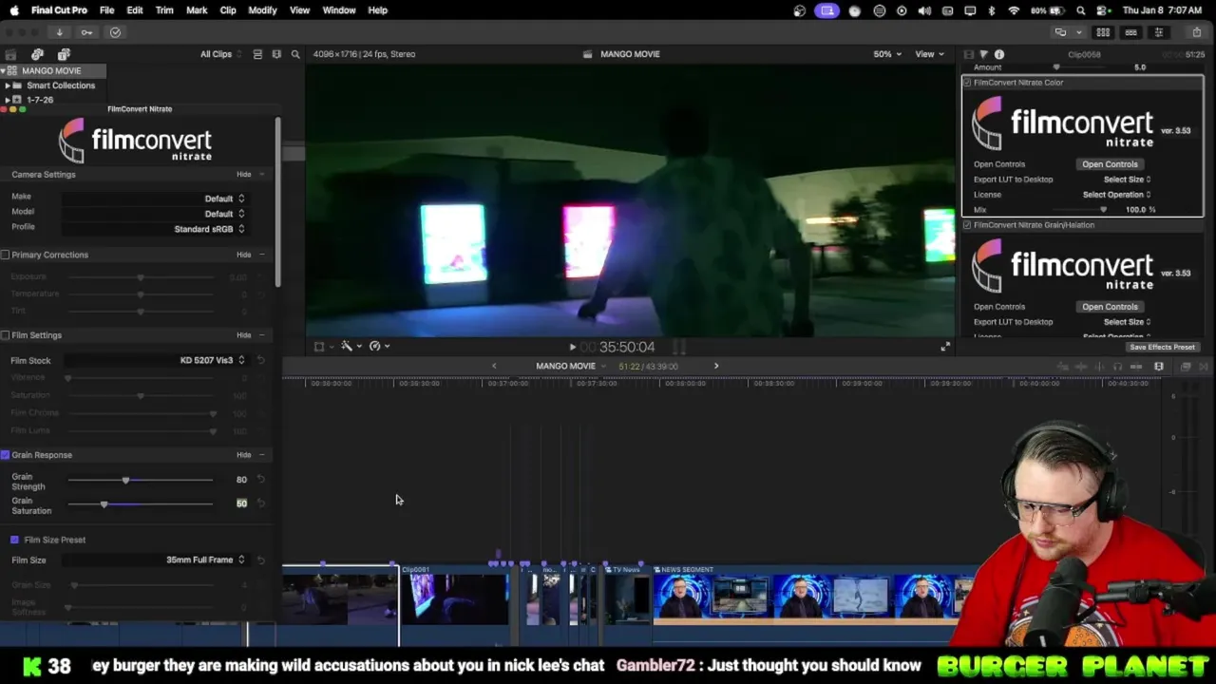The height and width of the screenshot is (684, 1216).
Task: Open the All Clips filter dropdown
Action: tap(220, 54)
